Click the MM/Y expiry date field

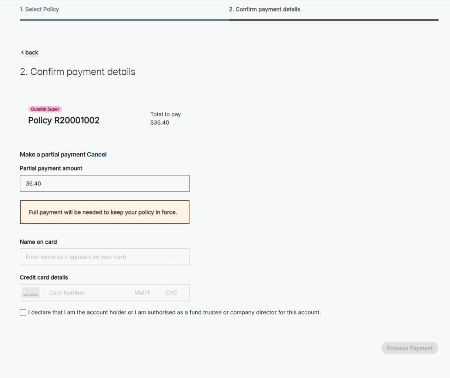[x=142, y=293]
